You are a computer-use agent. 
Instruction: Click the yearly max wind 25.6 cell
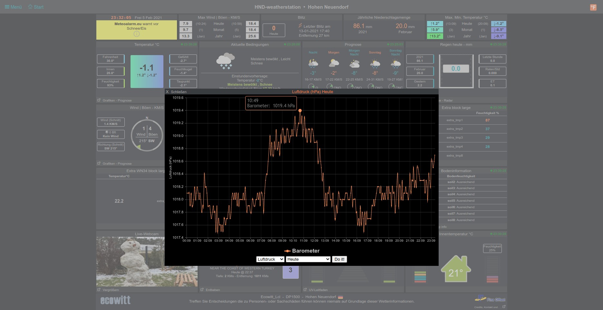252,36
